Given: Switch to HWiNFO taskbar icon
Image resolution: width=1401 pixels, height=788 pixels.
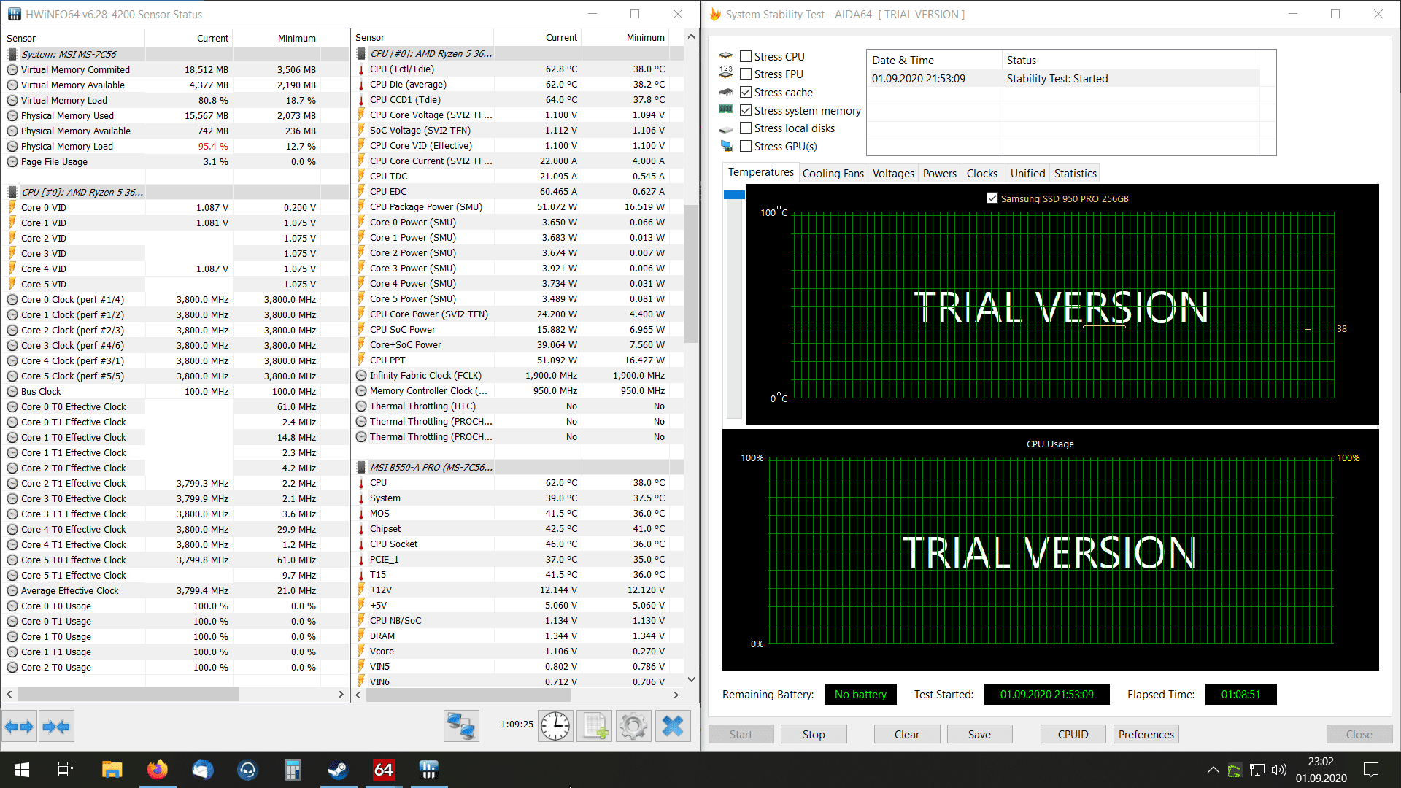Looking at the screenshot, I should (x=428, y=770).
